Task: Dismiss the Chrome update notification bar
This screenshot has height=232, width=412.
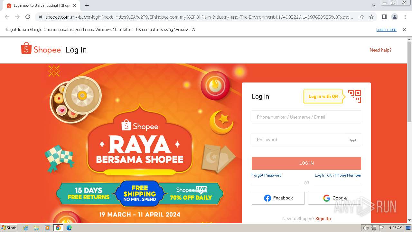Action: 404,30
